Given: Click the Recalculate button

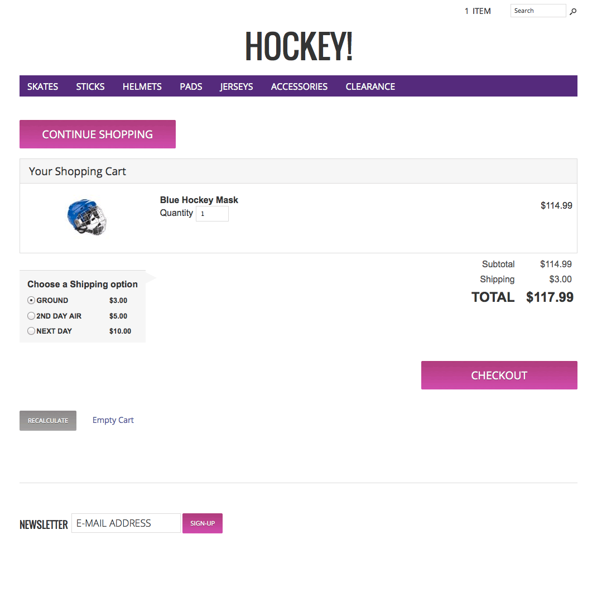Looking at the screenshot, I should pos(48,421).
